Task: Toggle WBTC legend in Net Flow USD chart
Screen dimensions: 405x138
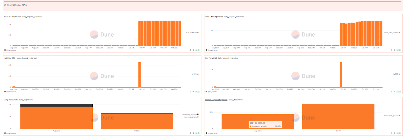Action: click(x=397, y=74)
